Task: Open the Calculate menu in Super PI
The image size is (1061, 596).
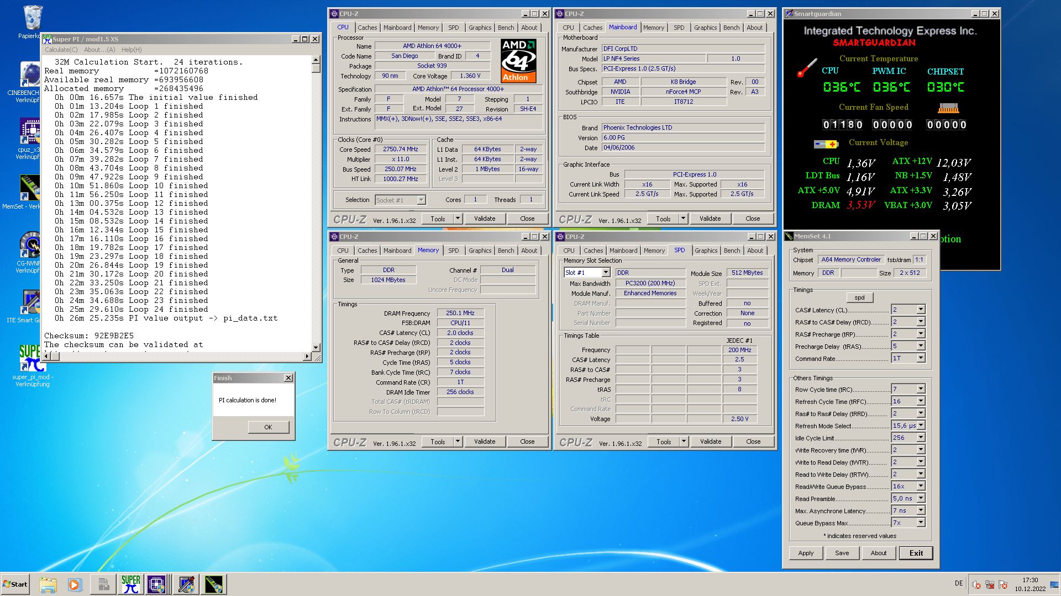Action: pyautogui.click(x=61, y=50)
